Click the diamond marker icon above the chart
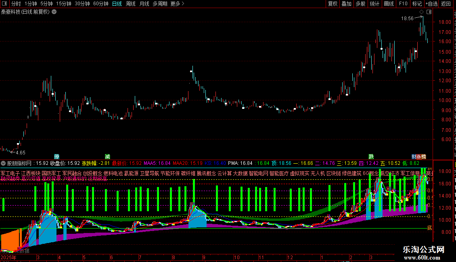This screenshot has height=262, width=456. 421,12
